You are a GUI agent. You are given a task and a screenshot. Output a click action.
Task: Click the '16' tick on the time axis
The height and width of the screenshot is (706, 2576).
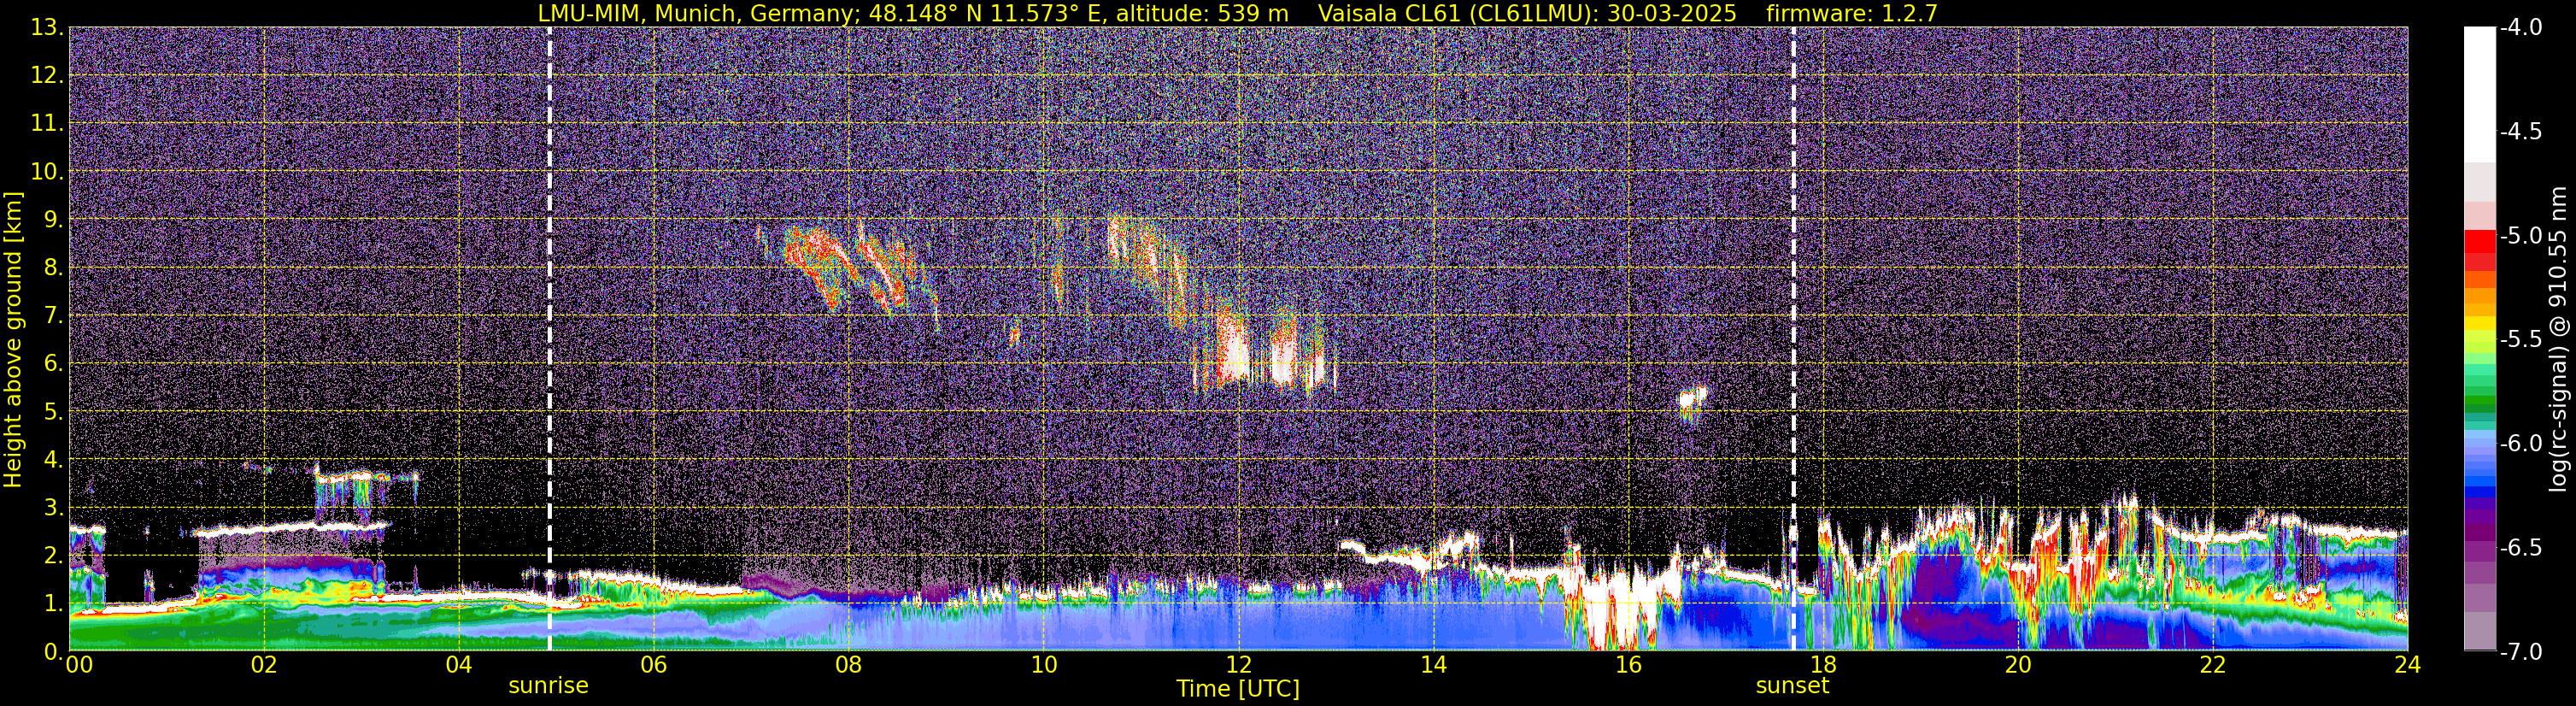tap(1628, 665)
